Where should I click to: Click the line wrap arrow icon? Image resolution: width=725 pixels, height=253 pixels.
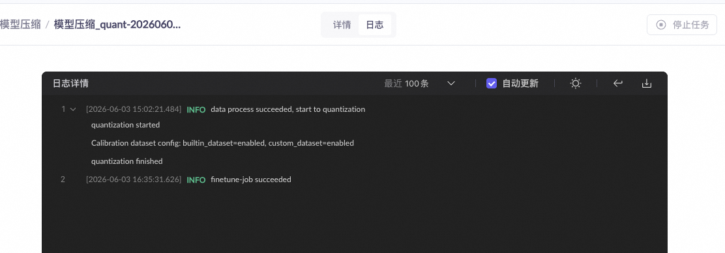pyautogui.click(x=617, y=83)
